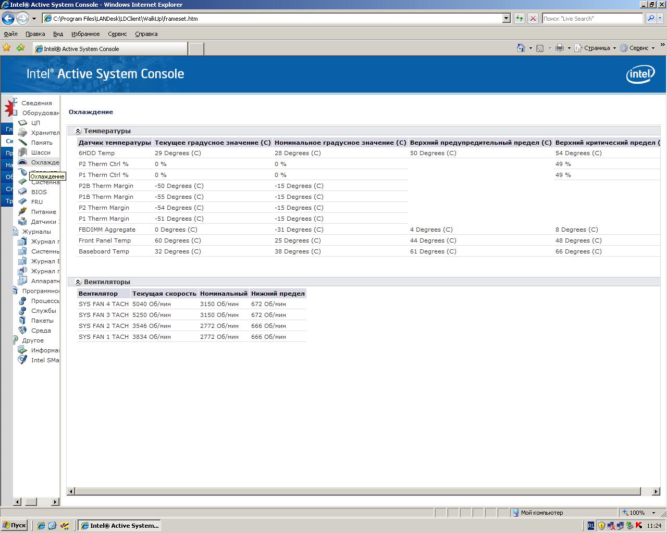Screen dimensions: 667x533
Task: Open the ЦП (CPU) item in sidebar
Action: (x=35, y=123)
